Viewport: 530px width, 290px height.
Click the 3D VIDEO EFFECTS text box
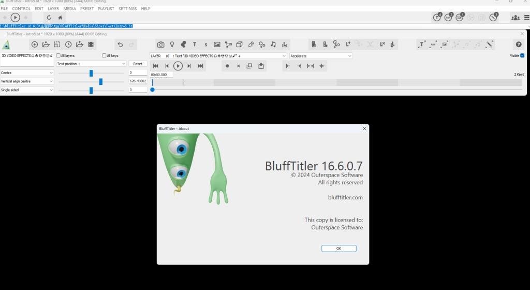pyautogui.click(x=27, y=60)
